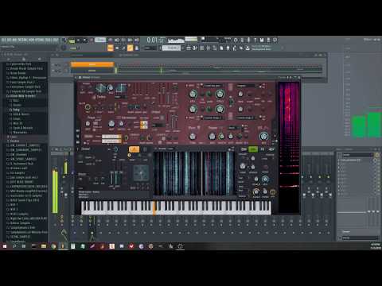Open Windows taskbar search
The height and width of the screenshot is (286, 382).
click(x=14, y=246)
